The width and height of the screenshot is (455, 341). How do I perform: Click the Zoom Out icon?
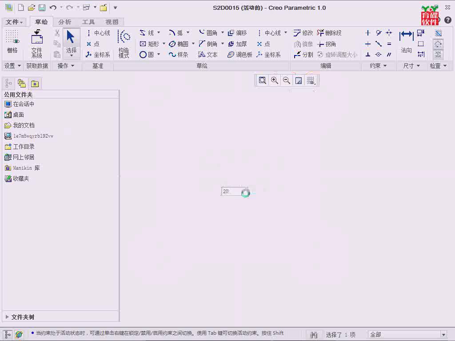click(287, 80)
